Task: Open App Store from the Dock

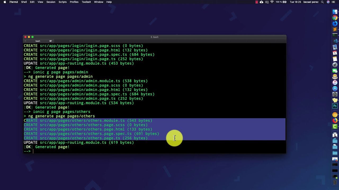Action: (x=335, y=88)
